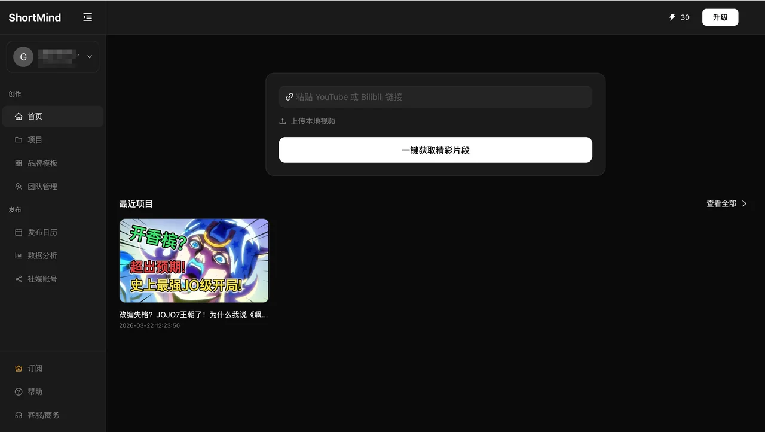Open 社媒账号 in the sidebar
The image size is (765, 432).
click(53, 279)
